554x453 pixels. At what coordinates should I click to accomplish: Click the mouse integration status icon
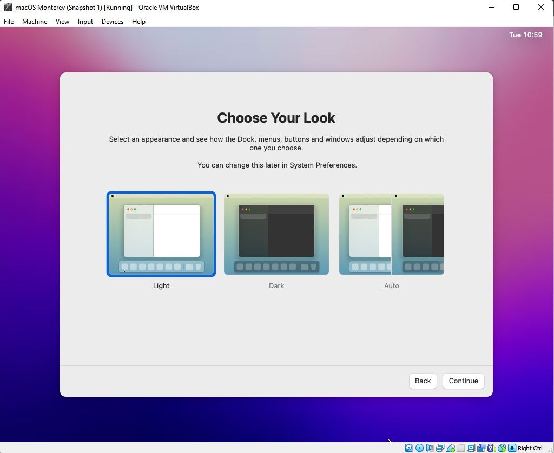[502, 448]
